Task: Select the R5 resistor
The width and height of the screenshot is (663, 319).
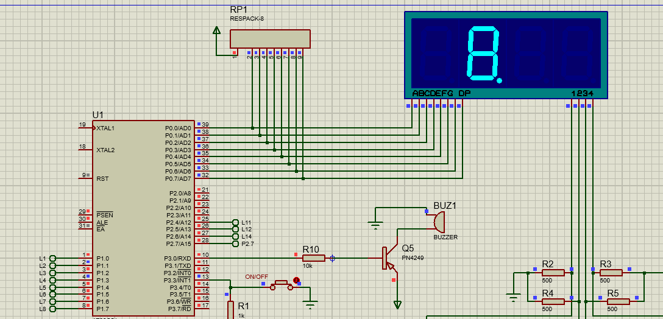Action: coord(618,301)
